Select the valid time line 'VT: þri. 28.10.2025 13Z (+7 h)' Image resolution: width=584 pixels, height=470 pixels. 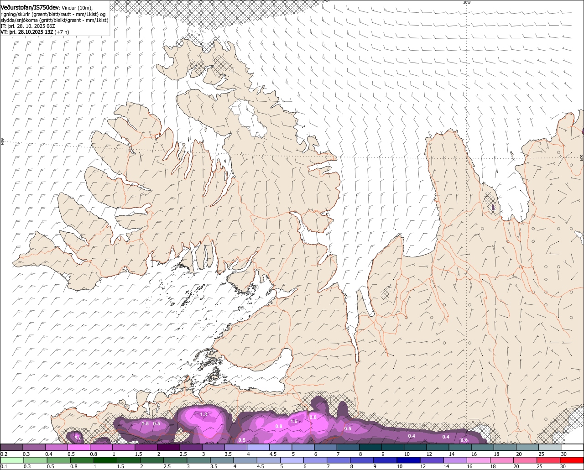pos(35,32)
